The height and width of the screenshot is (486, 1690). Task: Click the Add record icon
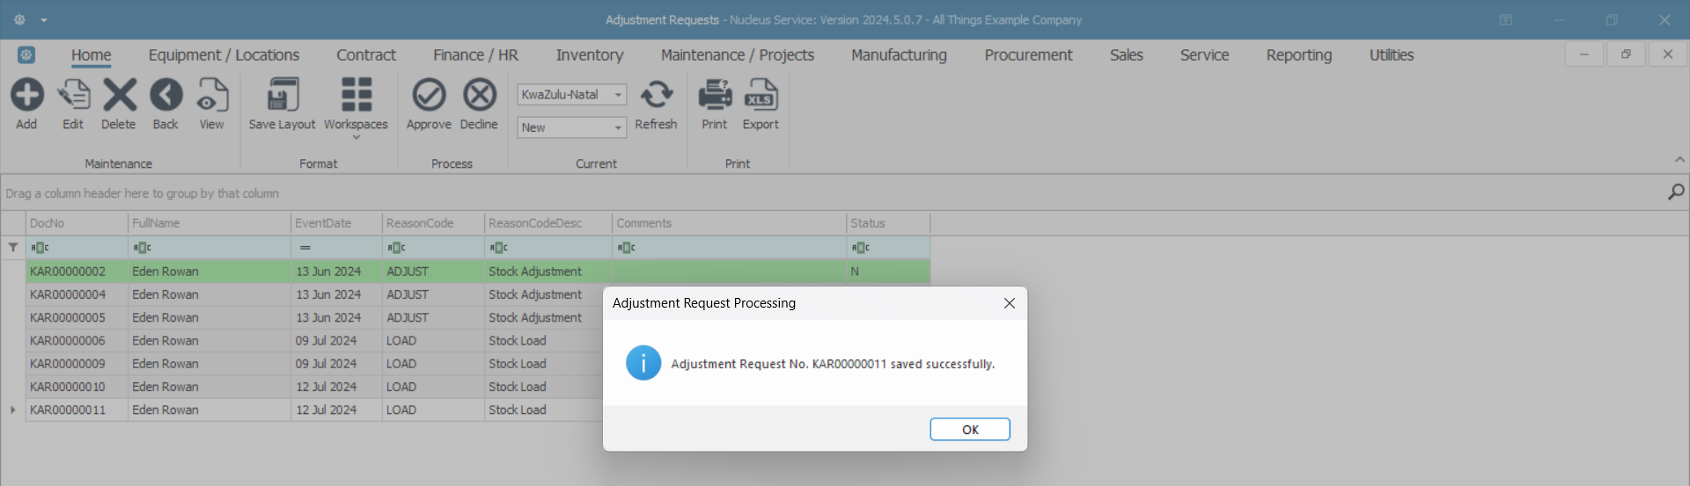[x=27, y=95]
